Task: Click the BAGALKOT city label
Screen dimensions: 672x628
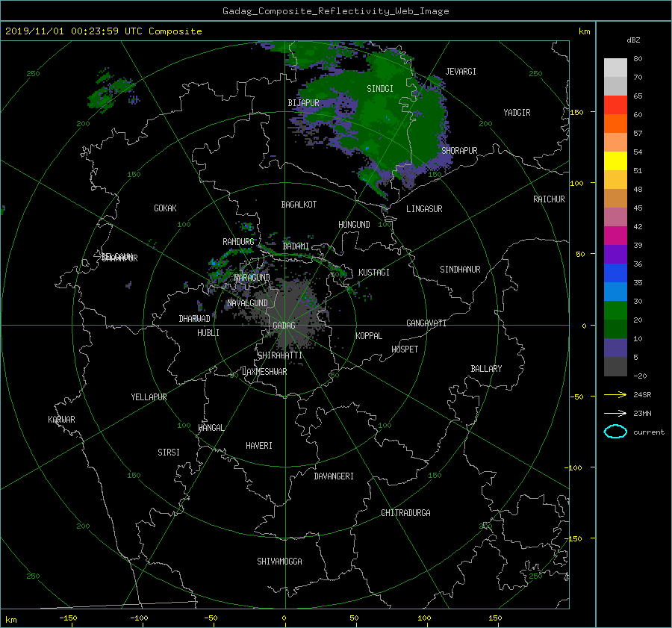Action: (299, 205)
